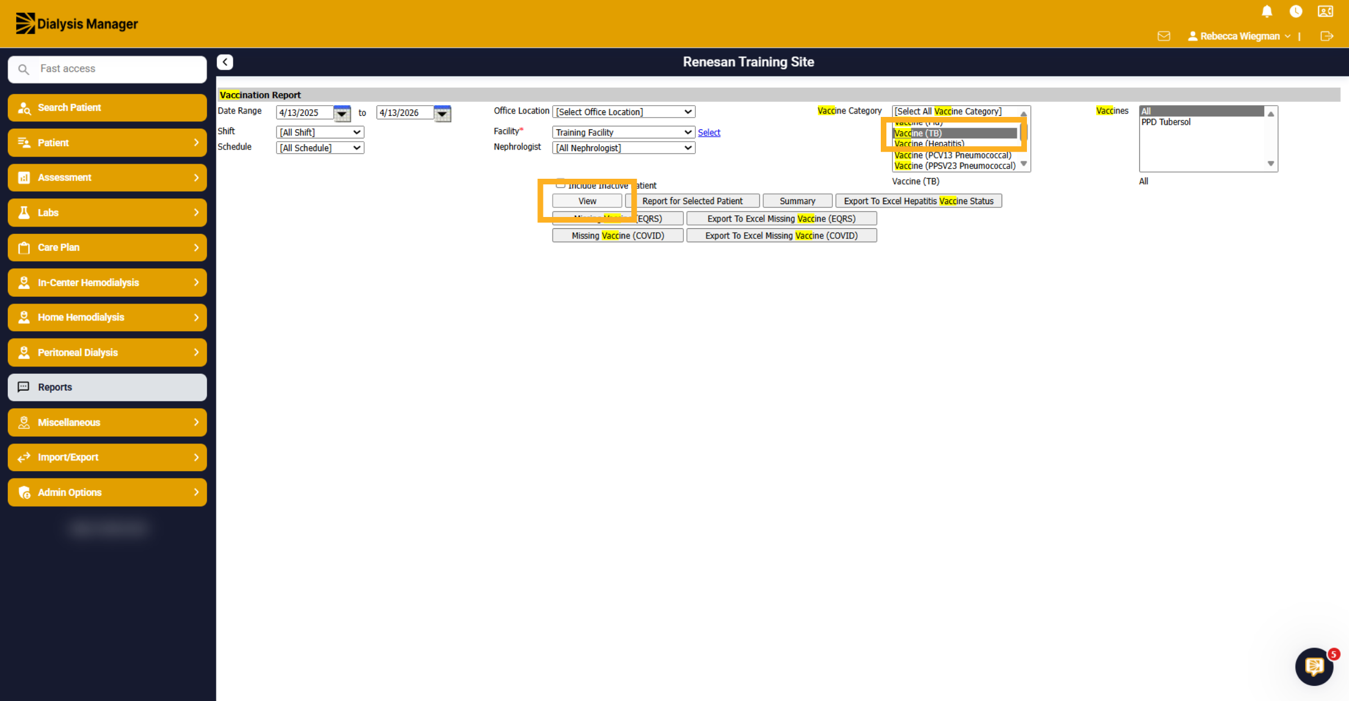
Task: Open the Labs menu
Action: coord(107,212)
